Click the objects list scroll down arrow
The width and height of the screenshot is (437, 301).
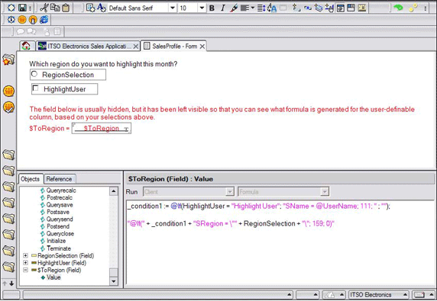pyautogui.click(x=113, y=281)
